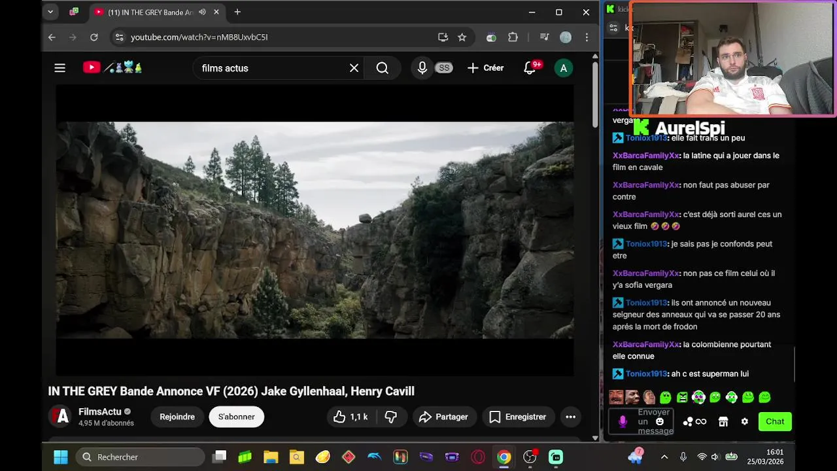This screenshot has height=471, width=837.
Task: Save the video with Enregistrer
Action: (x=518, y=417)
